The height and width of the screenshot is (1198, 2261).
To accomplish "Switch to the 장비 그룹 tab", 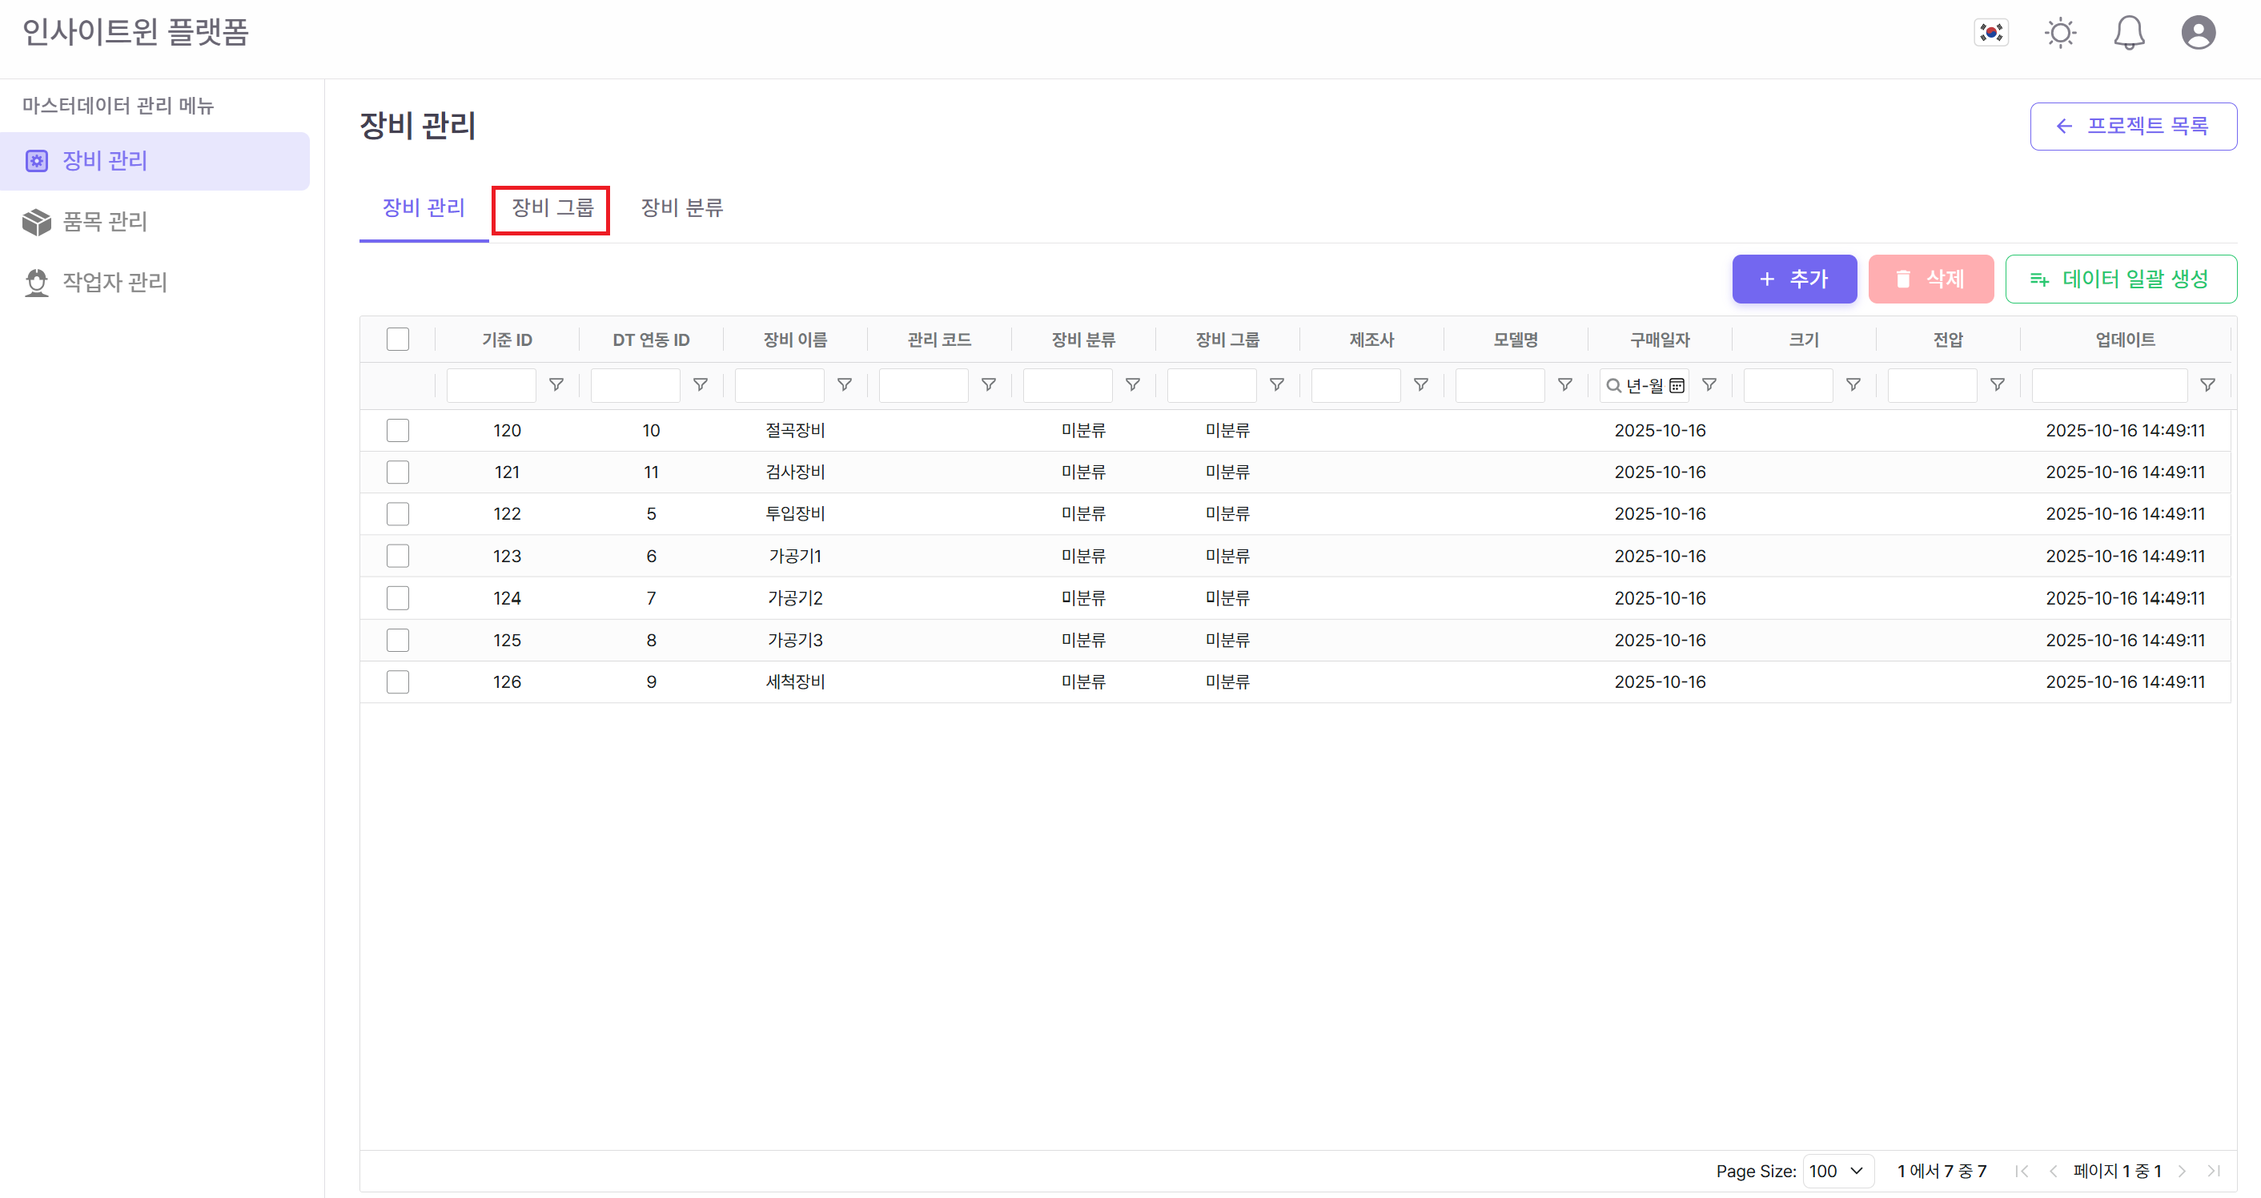I will (x=551, y=208).
